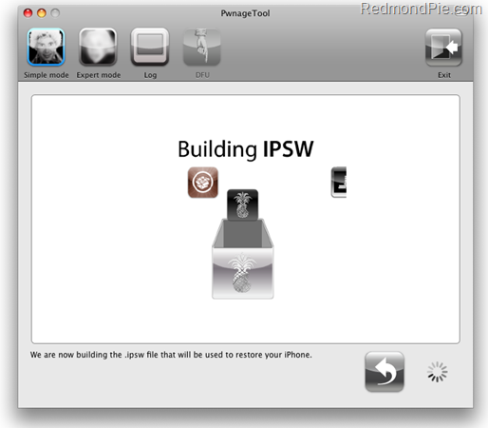Click the partially hidden black icon at right
Viewport: 488px width, 428px height.
tap(339, 183)
